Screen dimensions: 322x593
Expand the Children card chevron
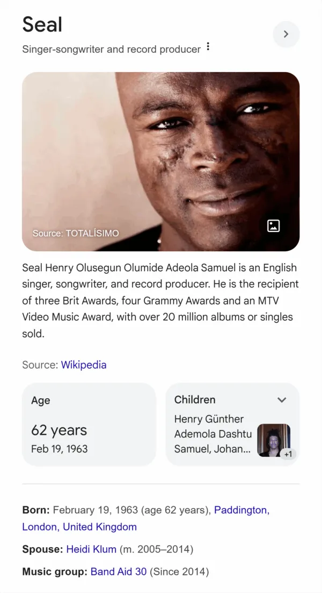tap(282, 400)
